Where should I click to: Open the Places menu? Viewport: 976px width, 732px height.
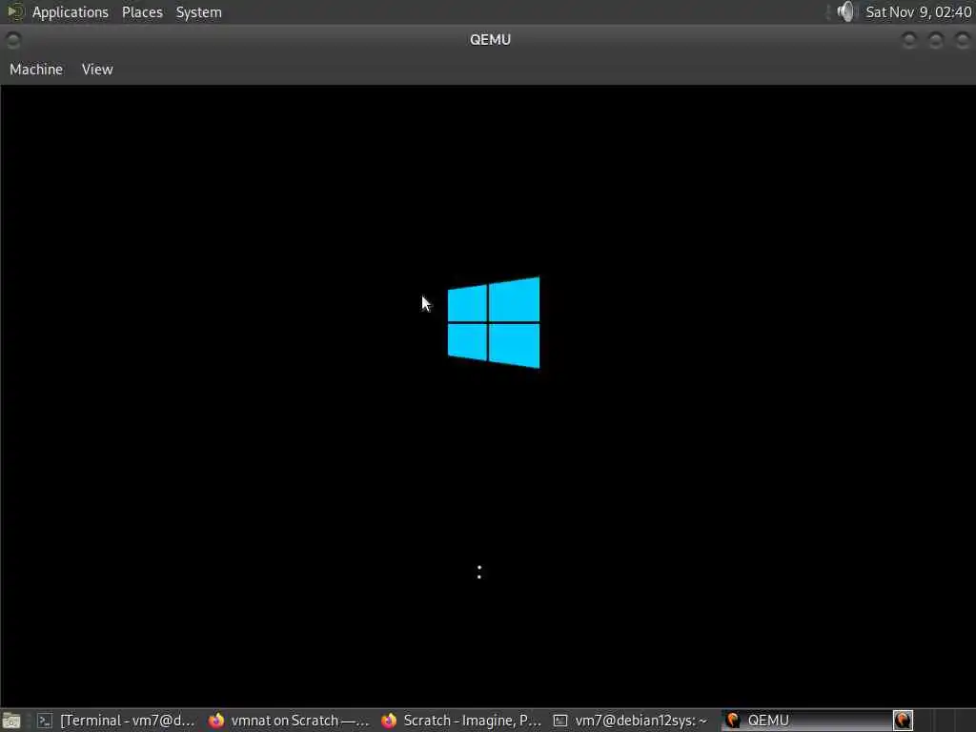click(x=142, y=12)
